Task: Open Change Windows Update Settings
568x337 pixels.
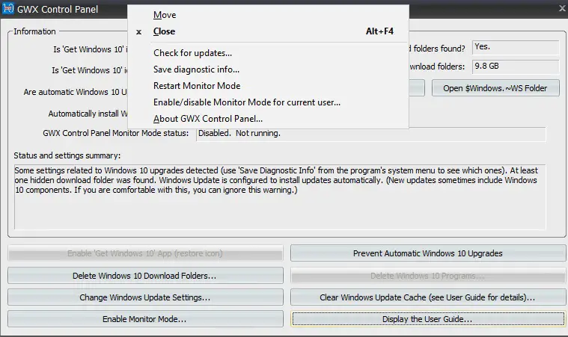Action: (145, 297)
